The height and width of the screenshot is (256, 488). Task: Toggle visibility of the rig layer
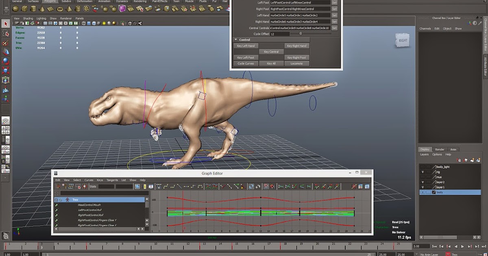[x=423, y=172]
